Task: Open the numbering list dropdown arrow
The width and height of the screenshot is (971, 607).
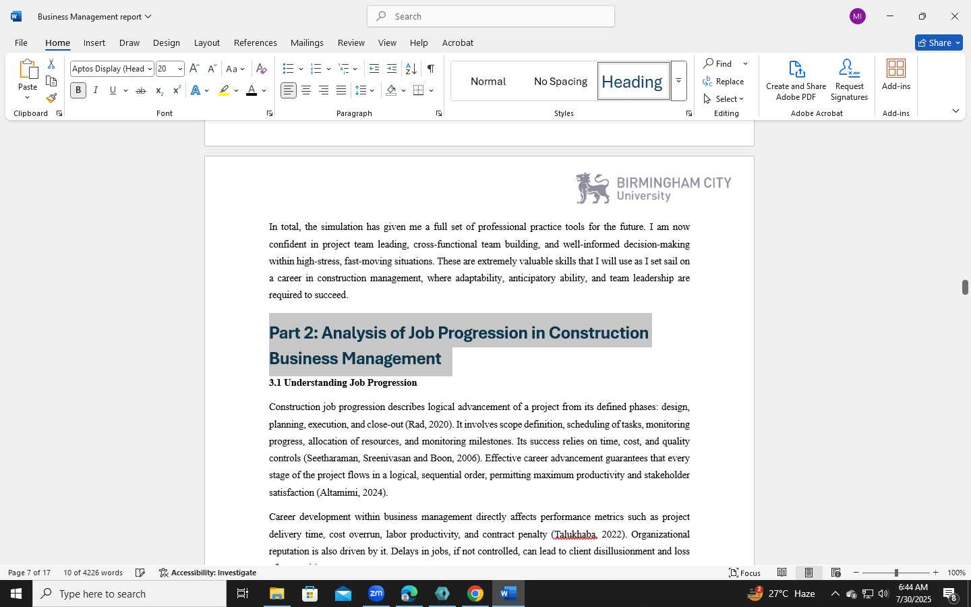Action: [328, 69]
